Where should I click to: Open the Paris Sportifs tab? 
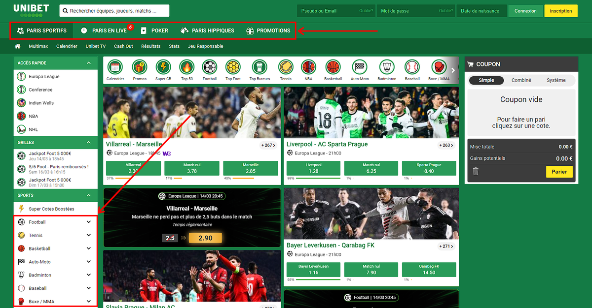click(41, 31)
